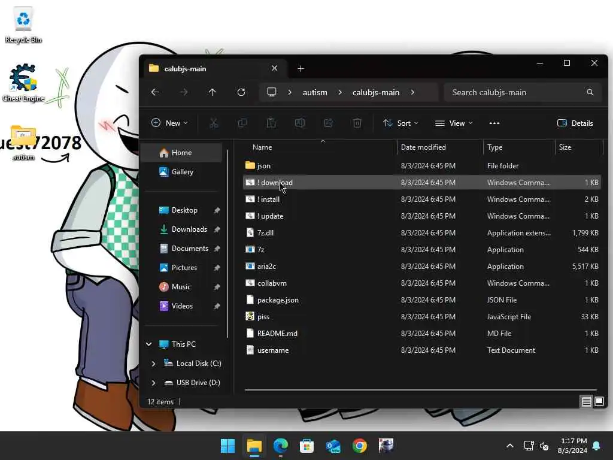The image size is (613, 460).
Task: Go back with the left arrow
Action: (x=155, y=92)
